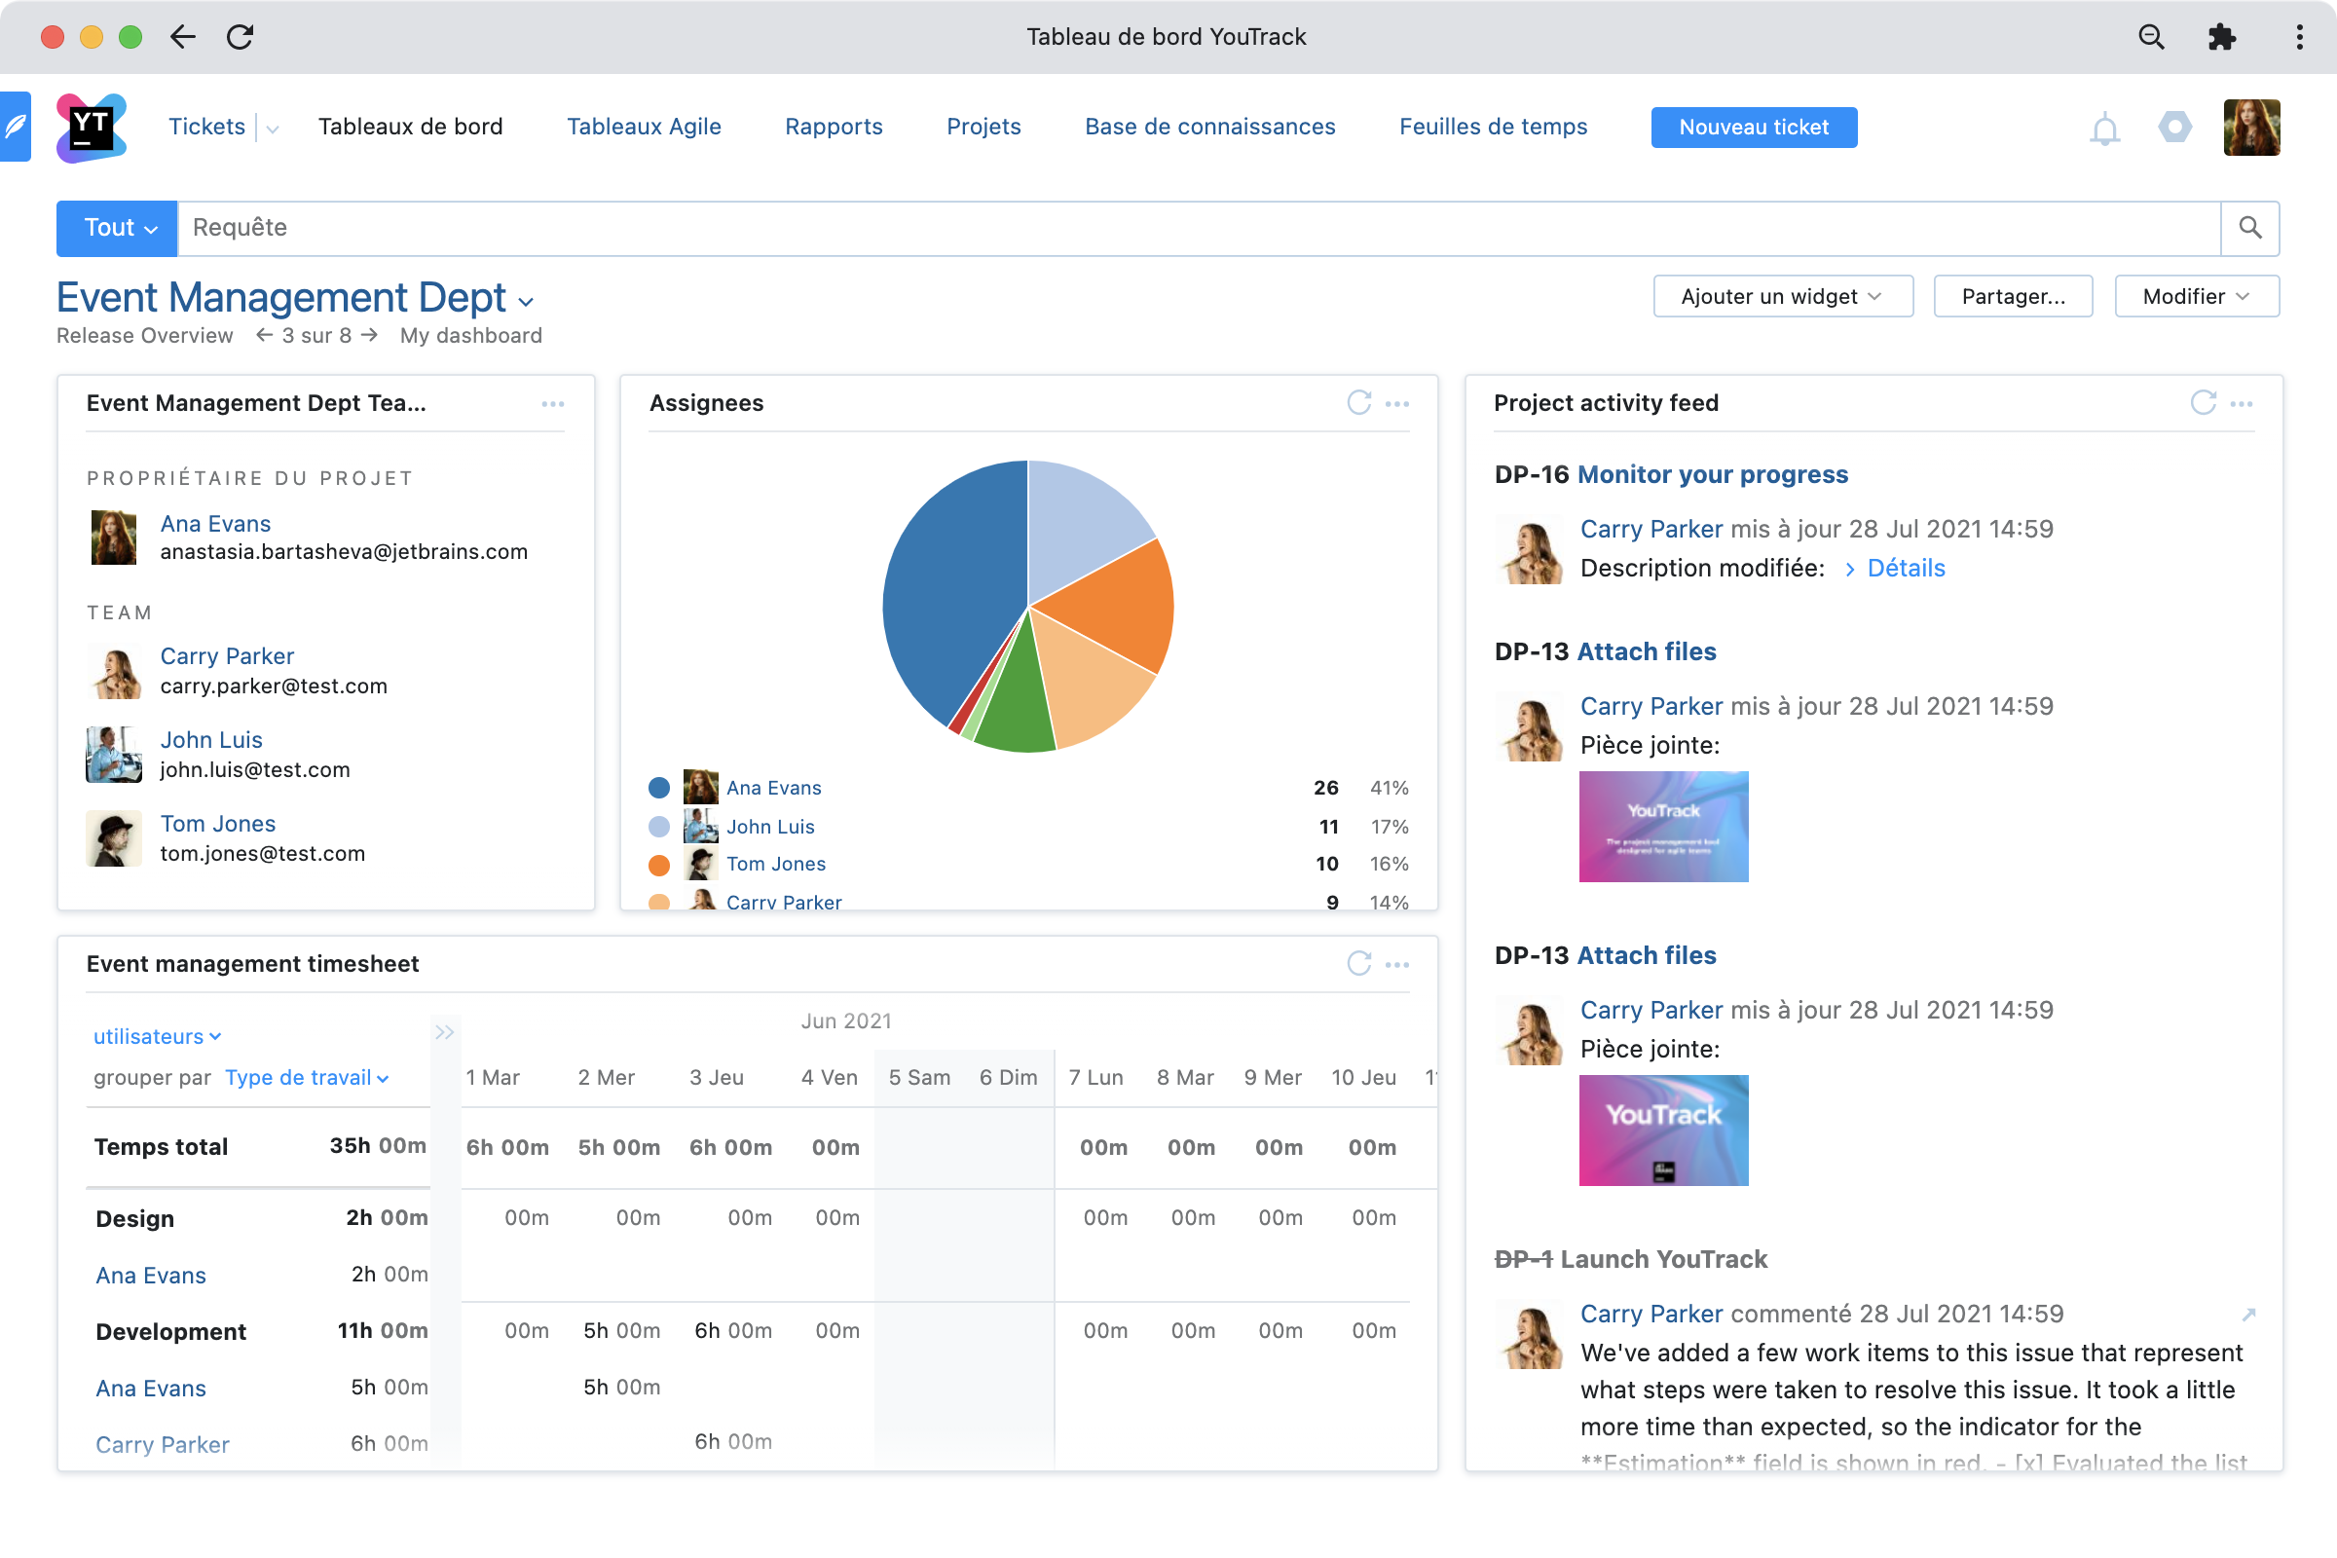Screen dimensions: 2337x1558
Task: Open John Luis profile in team list
Action: (211, 739)
